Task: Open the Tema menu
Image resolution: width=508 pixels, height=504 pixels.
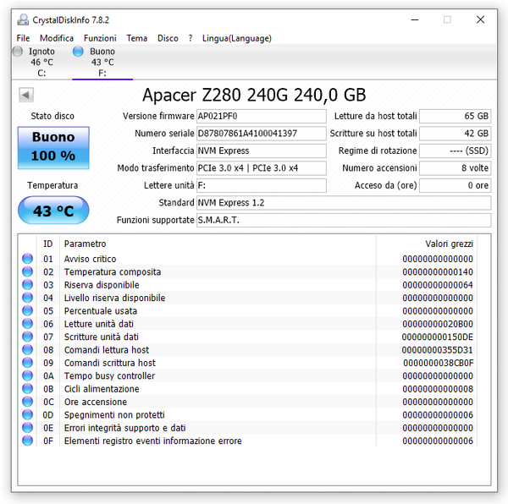Action: [136, 38]
